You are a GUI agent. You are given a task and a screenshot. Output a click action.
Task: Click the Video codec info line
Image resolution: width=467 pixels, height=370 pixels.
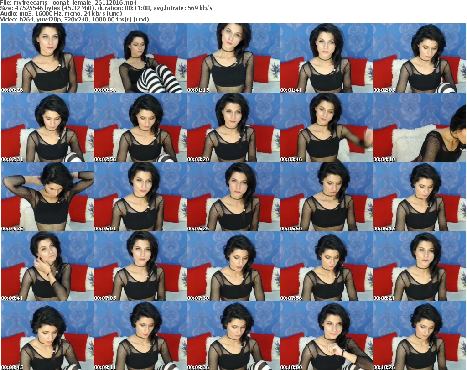coord(75,19)
